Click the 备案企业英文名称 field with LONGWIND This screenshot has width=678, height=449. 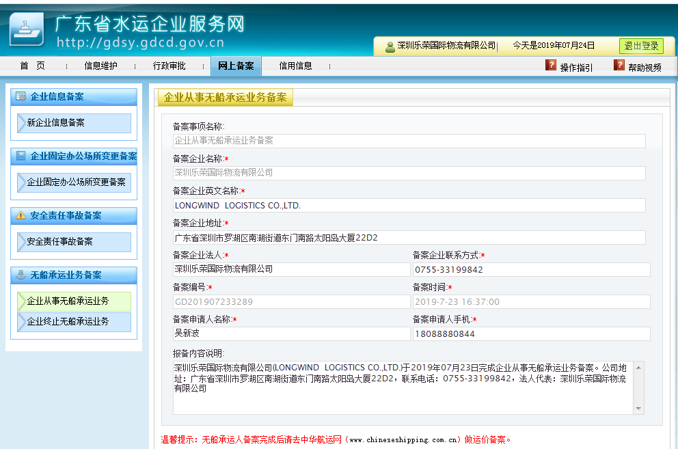point(409,206)
